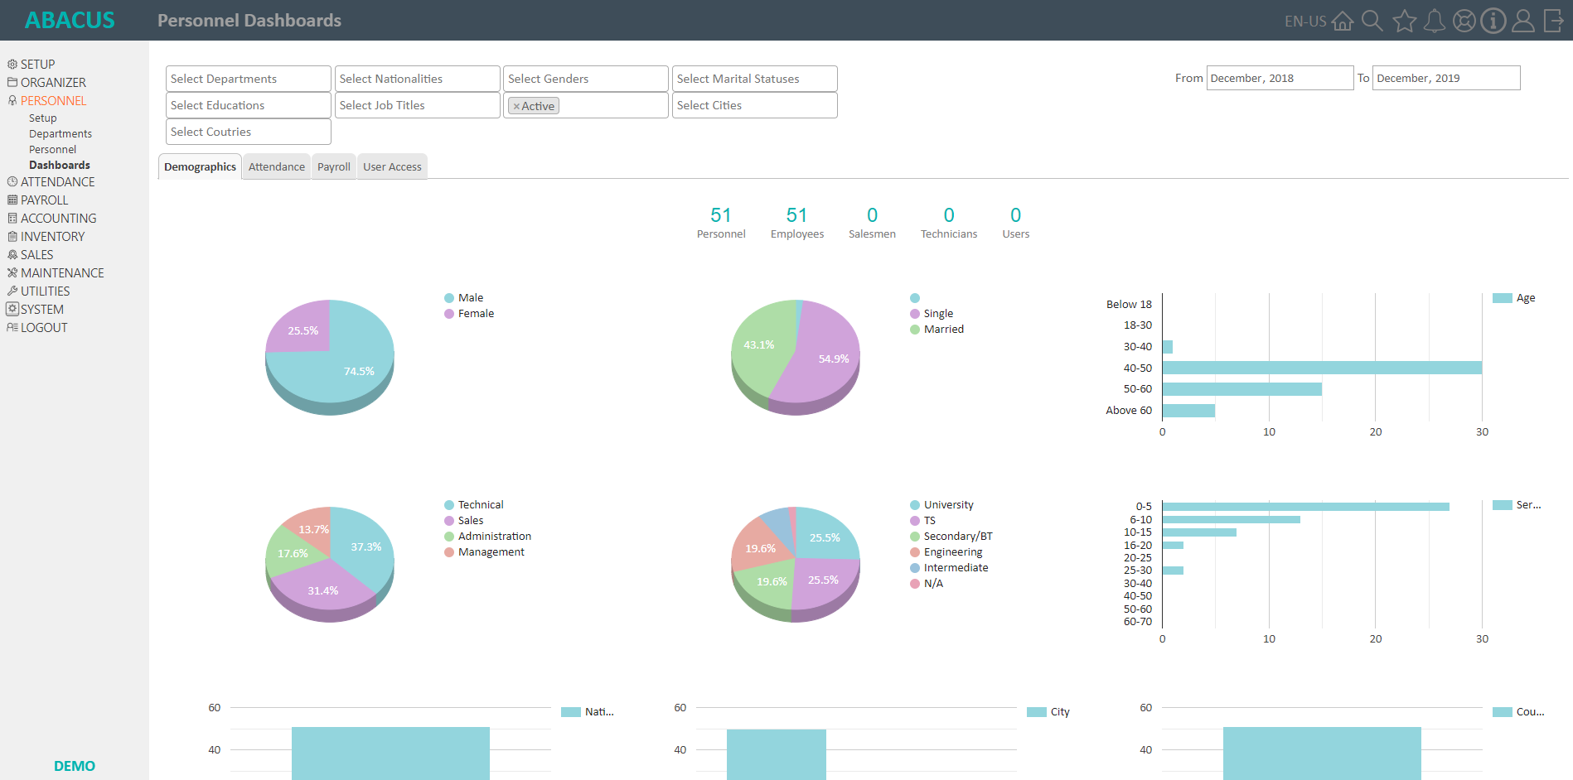Screen dimensions: 1573x780
Task: Switch to the Attendance tab
Action: [277, 166]
